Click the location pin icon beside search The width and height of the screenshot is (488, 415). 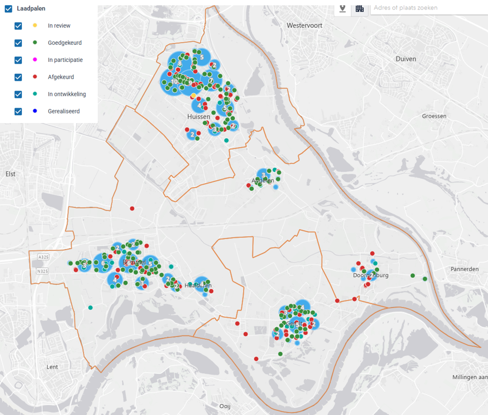click(x=343, y=8)
